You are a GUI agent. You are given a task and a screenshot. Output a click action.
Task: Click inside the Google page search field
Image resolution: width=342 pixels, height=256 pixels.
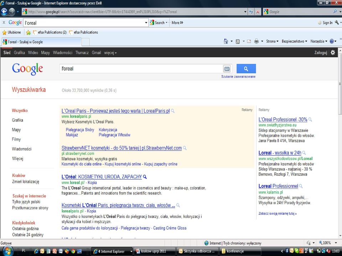coord(141,69)
